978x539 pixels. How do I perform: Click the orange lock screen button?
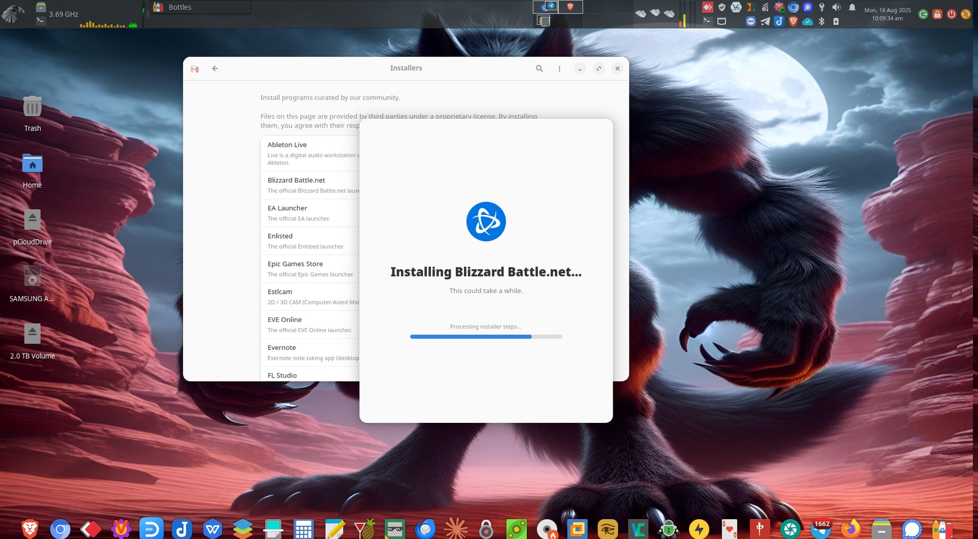tap(937, 14)
